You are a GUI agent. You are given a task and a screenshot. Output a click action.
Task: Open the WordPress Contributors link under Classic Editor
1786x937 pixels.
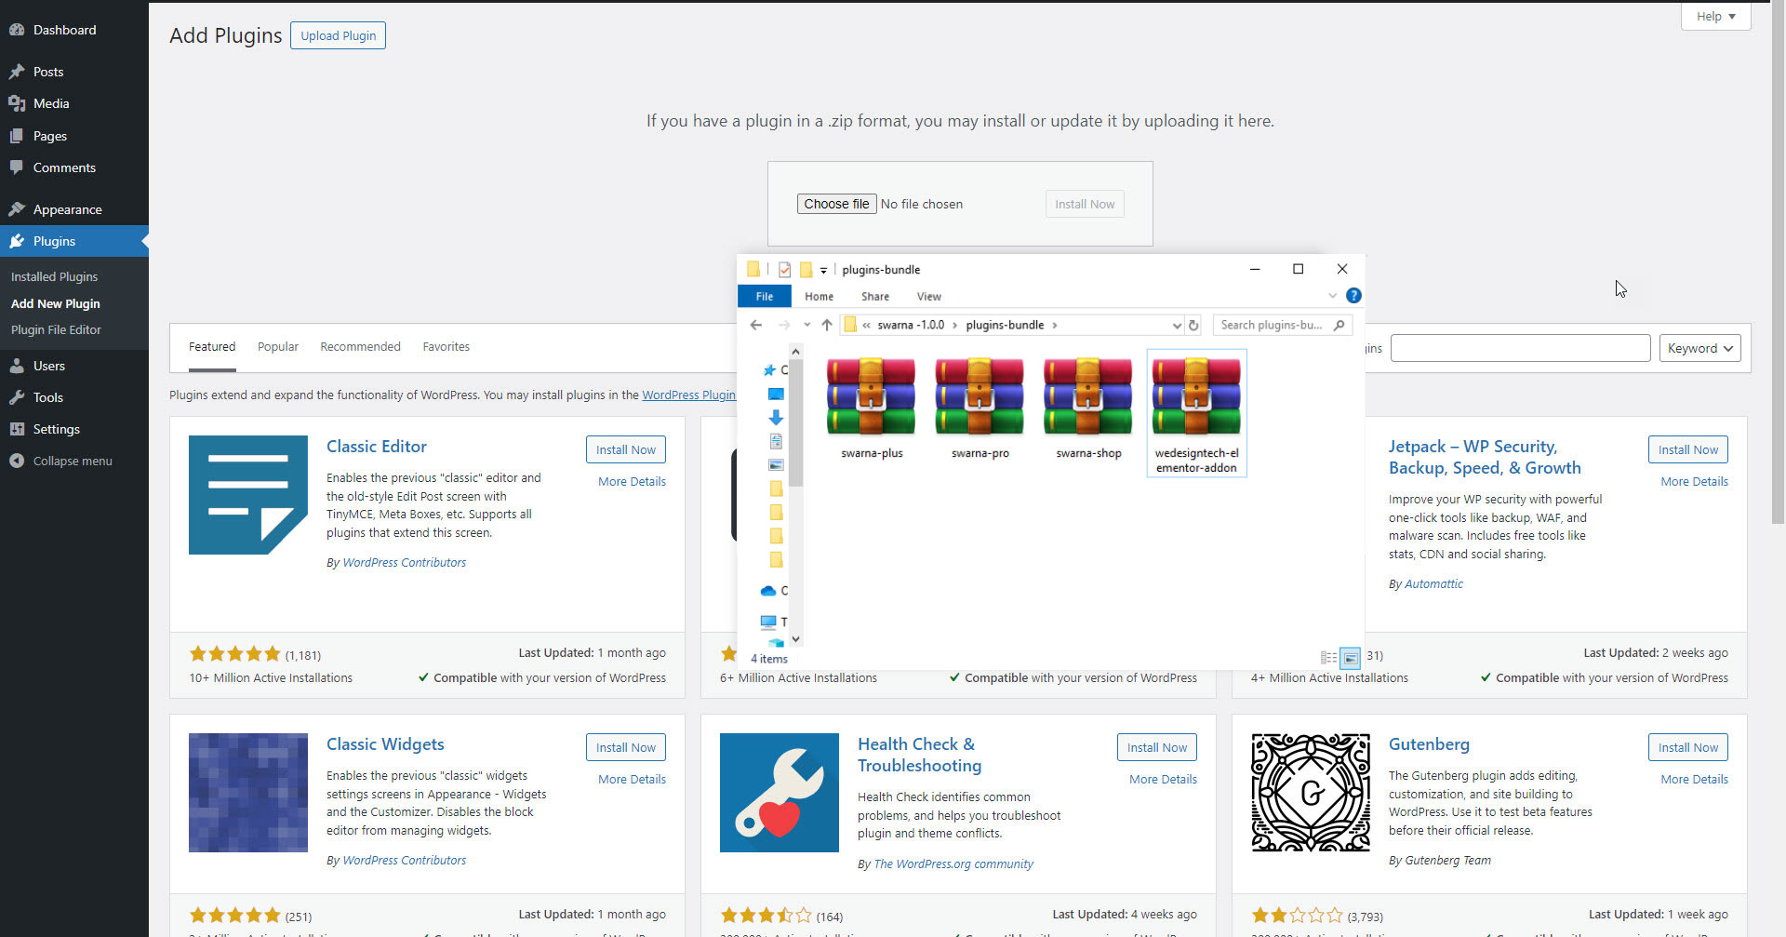point(405,562)
